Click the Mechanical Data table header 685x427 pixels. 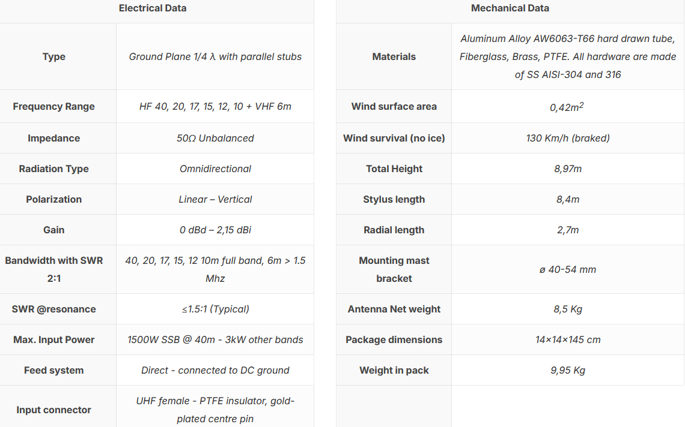pos(510,8)
